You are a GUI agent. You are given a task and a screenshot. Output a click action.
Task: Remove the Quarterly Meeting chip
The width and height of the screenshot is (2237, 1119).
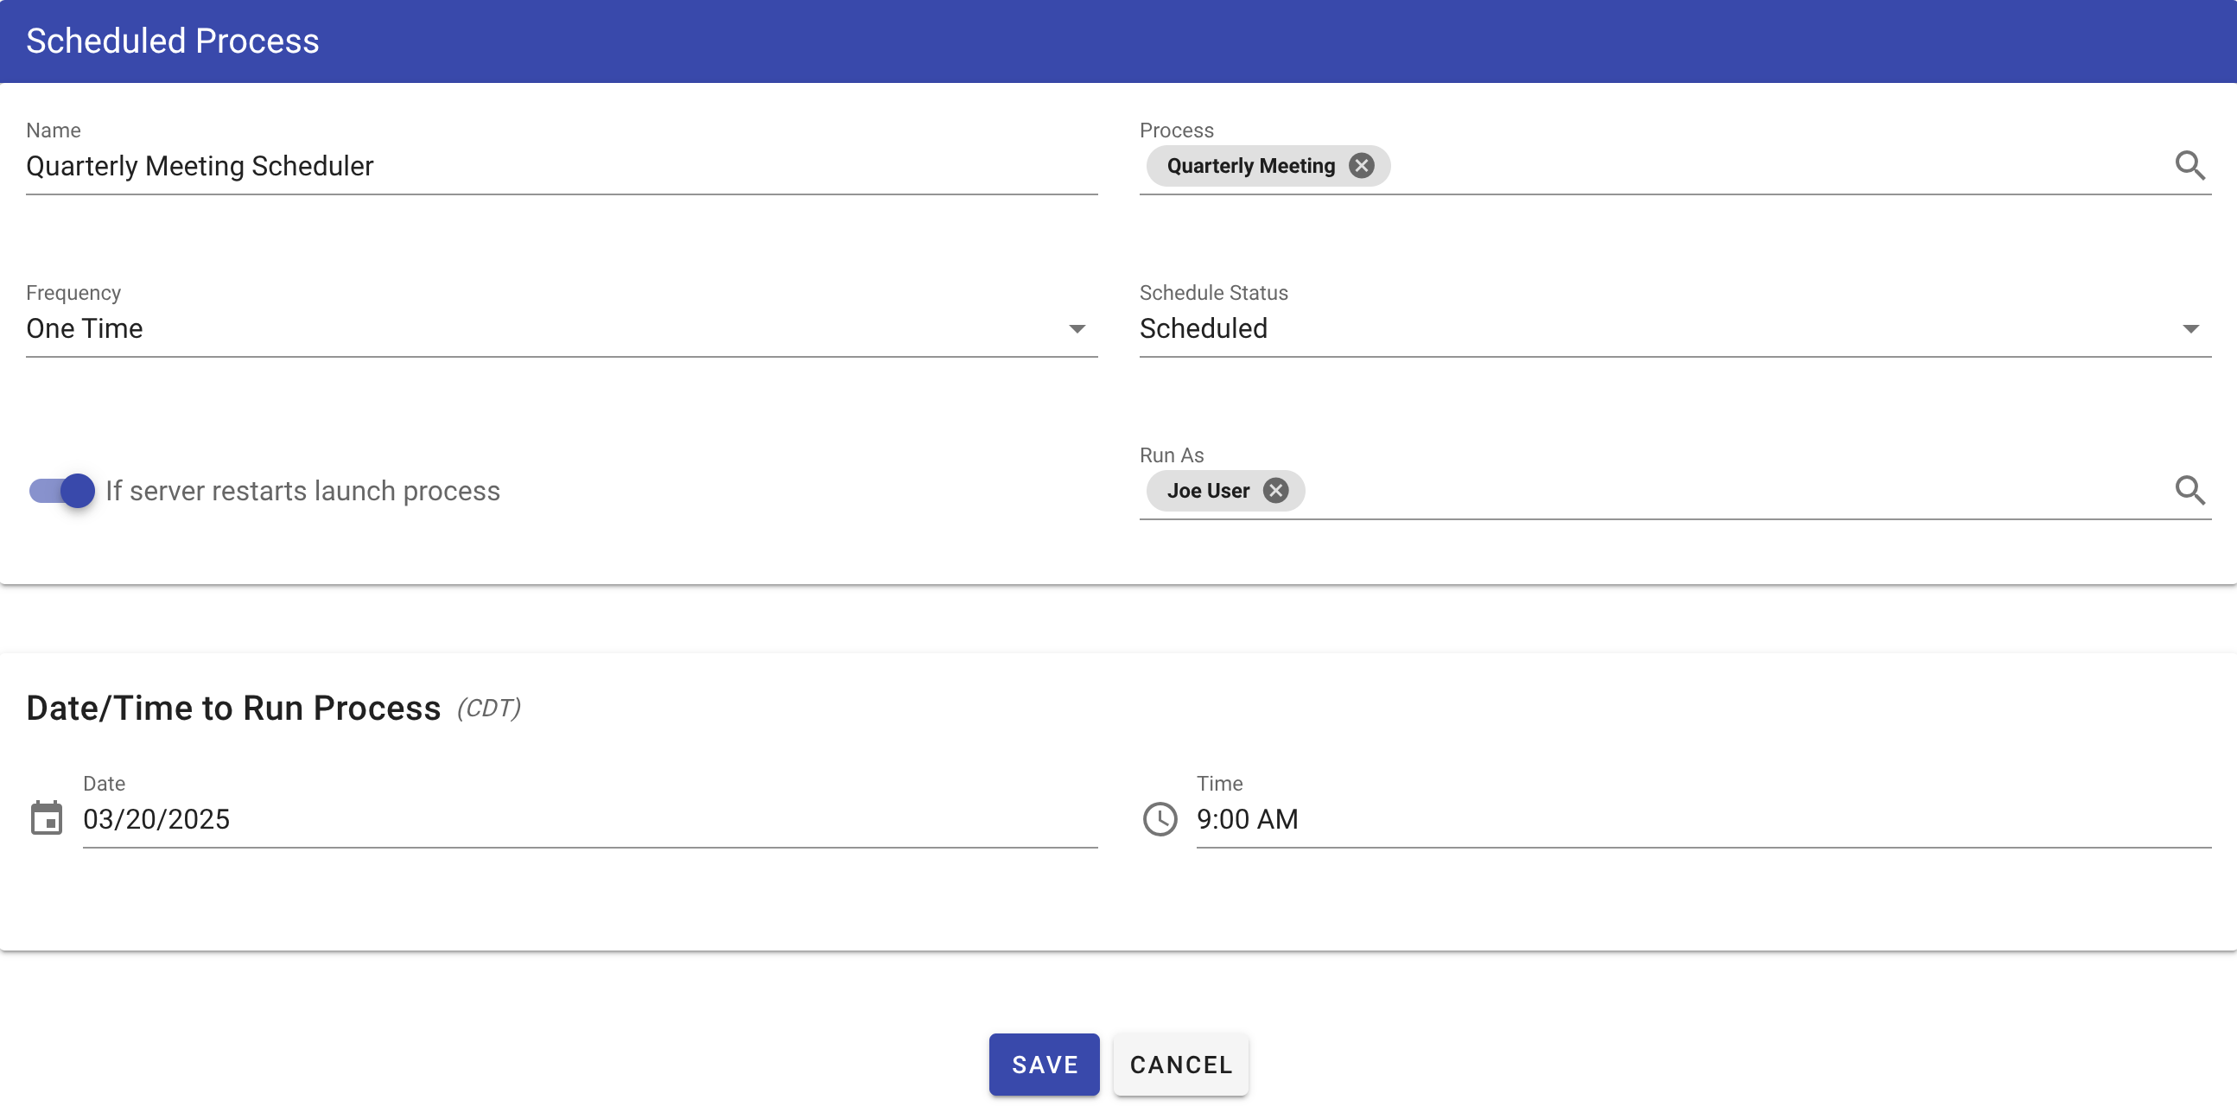[1361, 165]
